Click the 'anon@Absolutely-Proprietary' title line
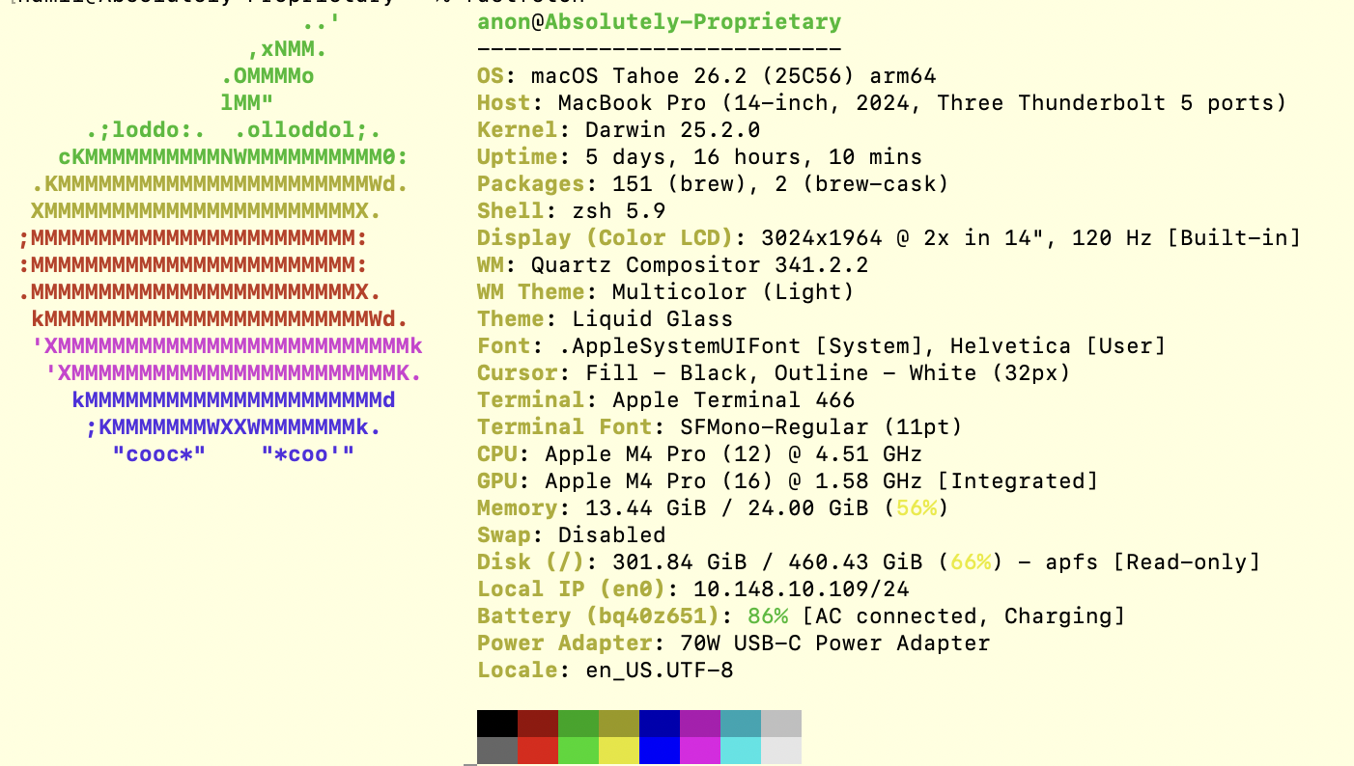 coord(659,22)
